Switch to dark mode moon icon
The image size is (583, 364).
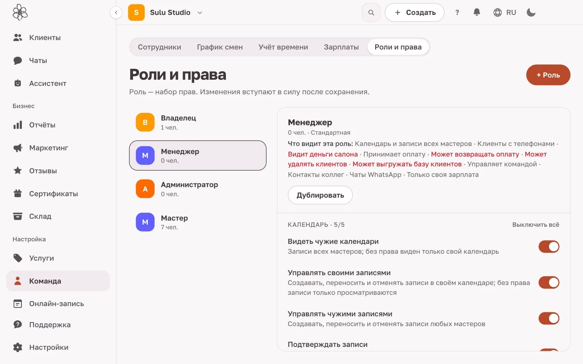click(531, 12)
